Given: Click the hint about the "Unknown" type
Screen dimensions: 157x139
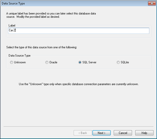Looking at the screenshot, I should (78, 84).
